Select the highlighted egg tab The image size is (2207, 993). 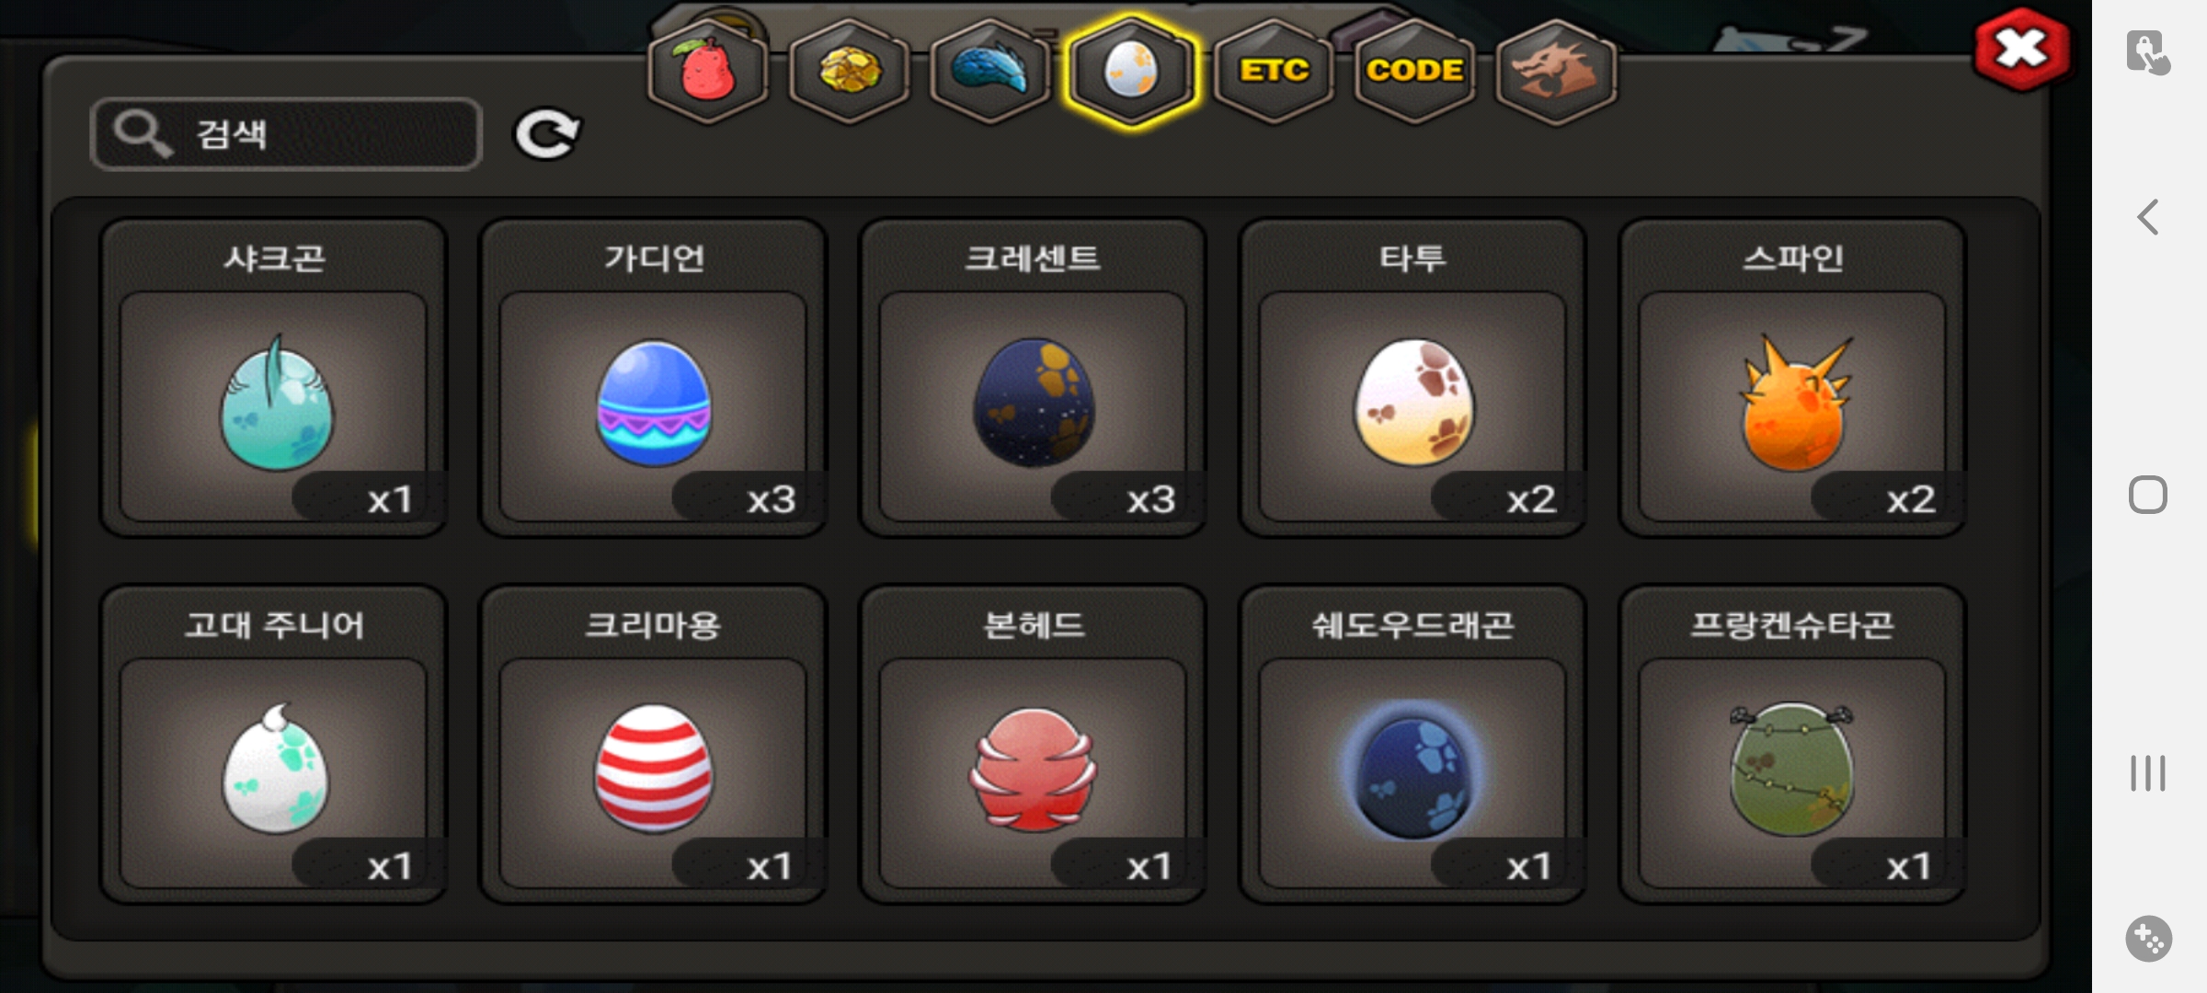(1131, 71)
